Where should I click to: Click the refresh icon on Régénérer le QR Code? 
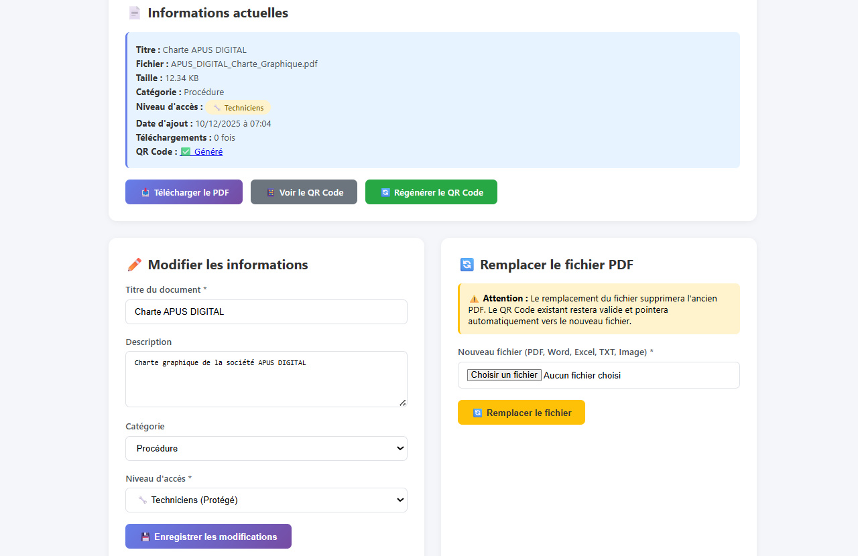pyautogui.click(x=385, y=193)
